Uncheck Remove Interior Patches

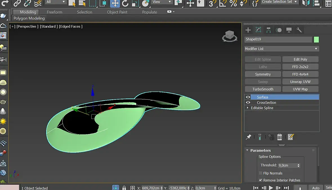click(x=261, y=180)
